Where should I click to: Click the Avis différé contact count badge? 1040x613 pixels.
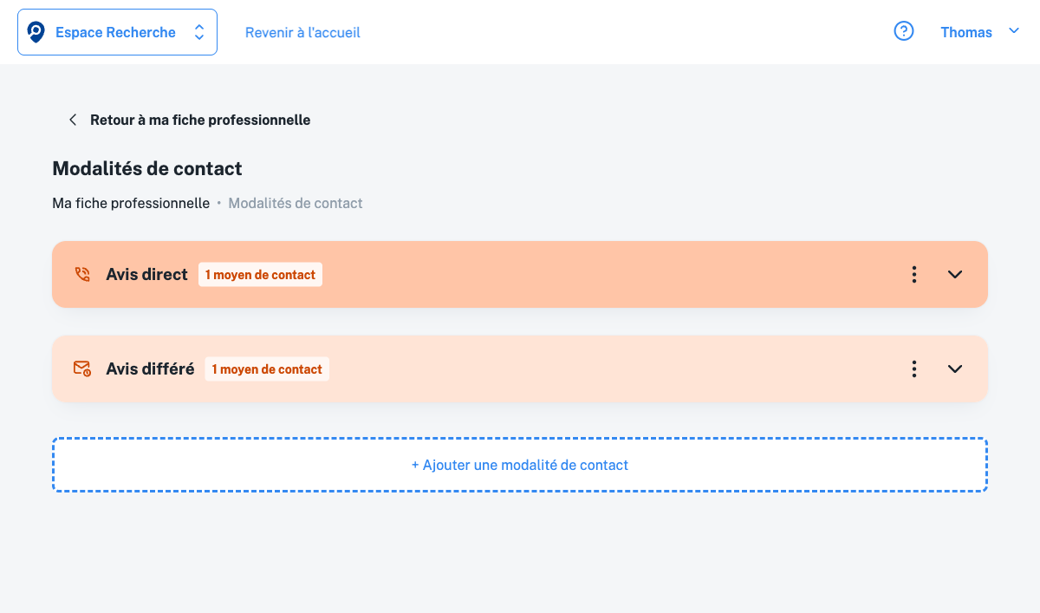[267, 369]
